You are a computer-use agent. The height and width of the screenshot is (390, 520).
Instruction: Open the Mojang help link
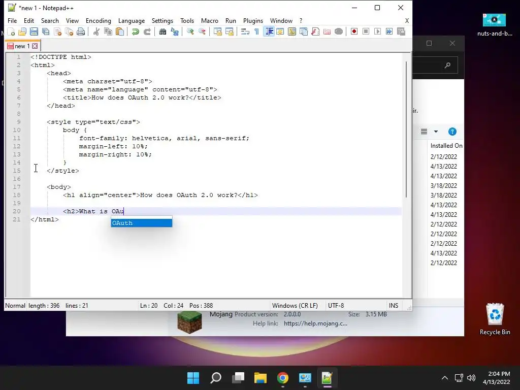pyautogui.click(x=315, y=323)
